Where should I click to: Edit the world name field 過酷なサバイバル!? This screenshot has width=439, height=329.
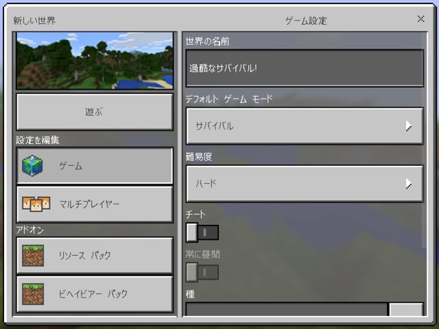tap(305, 69)
